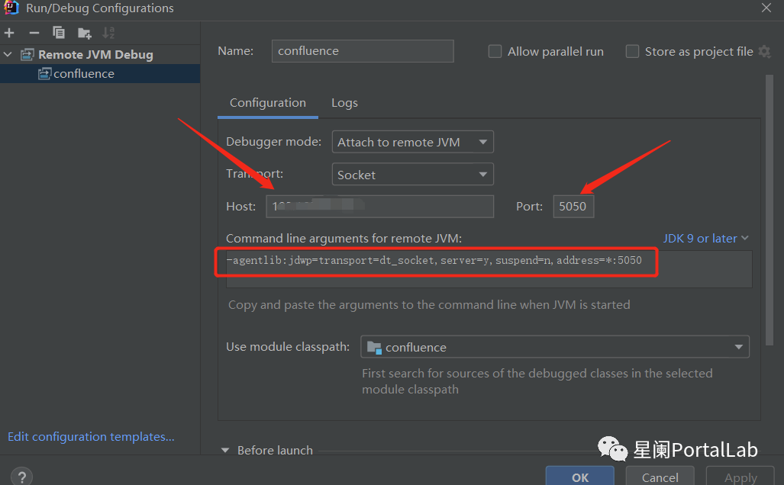Change the JDK 9 or later version selector

705,238
